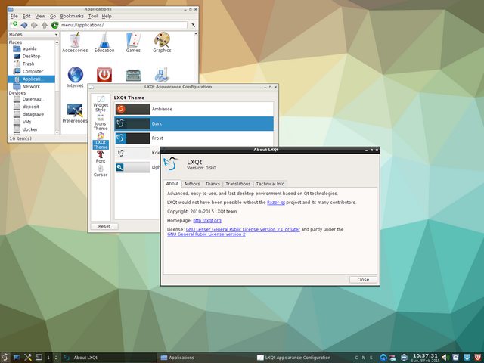Switch to the Authors tab
Image resolution: width=484 pixels, height=363 pixels.
[192, 184]
